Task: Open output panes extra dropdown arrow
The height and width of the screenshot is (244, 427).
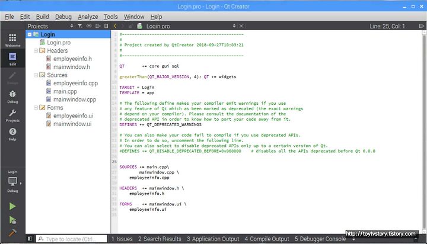Action: (353, 239)
